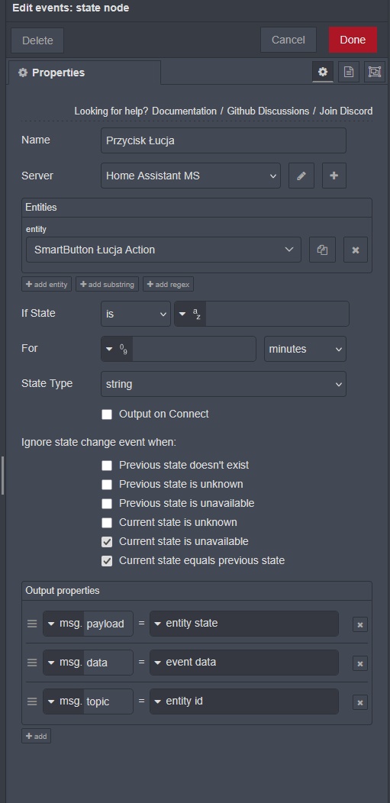Add a new server with plus icon
Viewport: 390px width, 803px height.
(x=334, y=176)
